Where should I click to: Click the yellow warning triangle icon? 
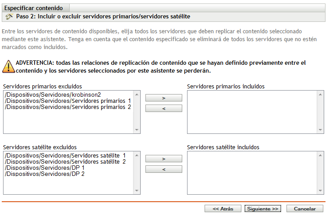coord(8,66)
